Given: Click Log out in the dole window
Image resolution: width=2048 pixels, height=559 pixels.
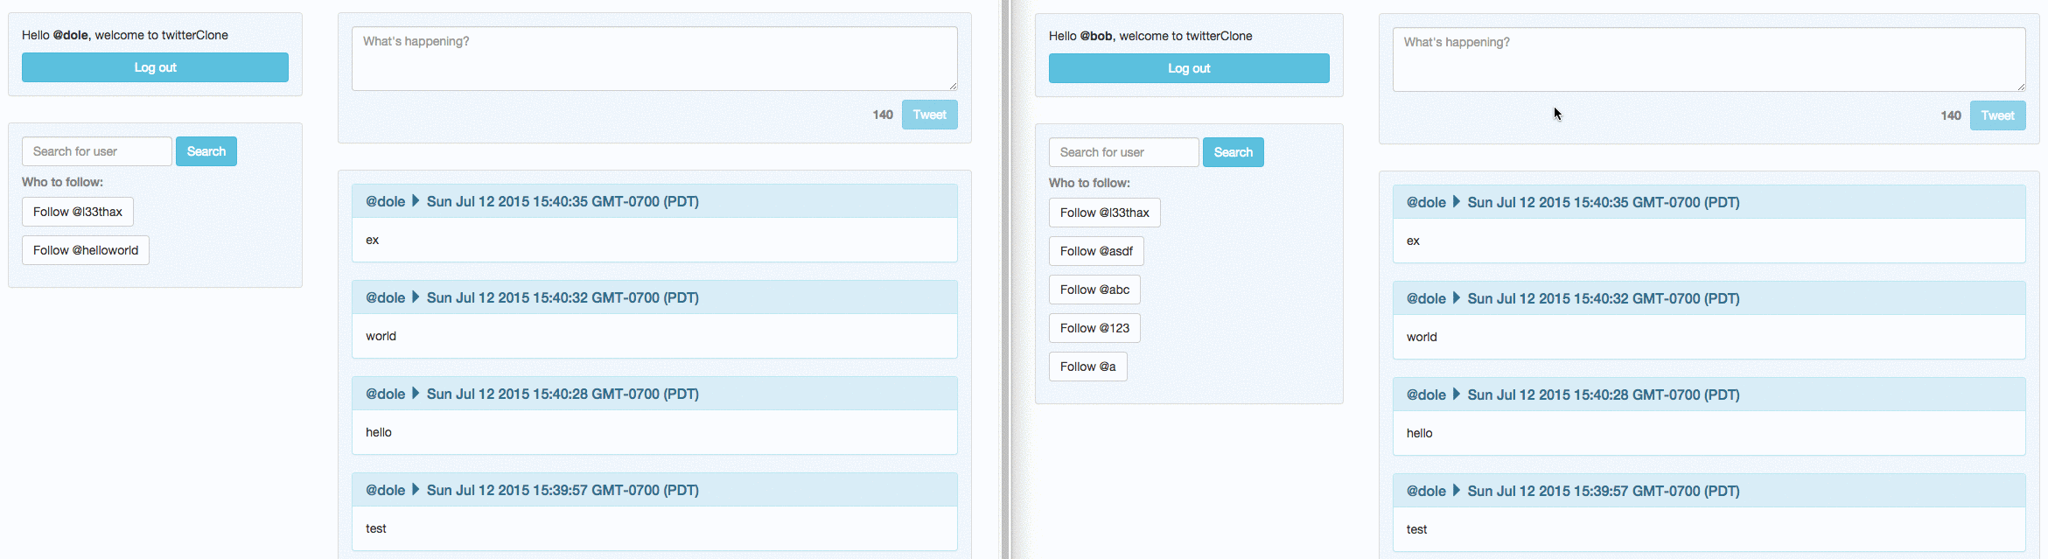Looking at the screenshot, I should pos(155,67).
